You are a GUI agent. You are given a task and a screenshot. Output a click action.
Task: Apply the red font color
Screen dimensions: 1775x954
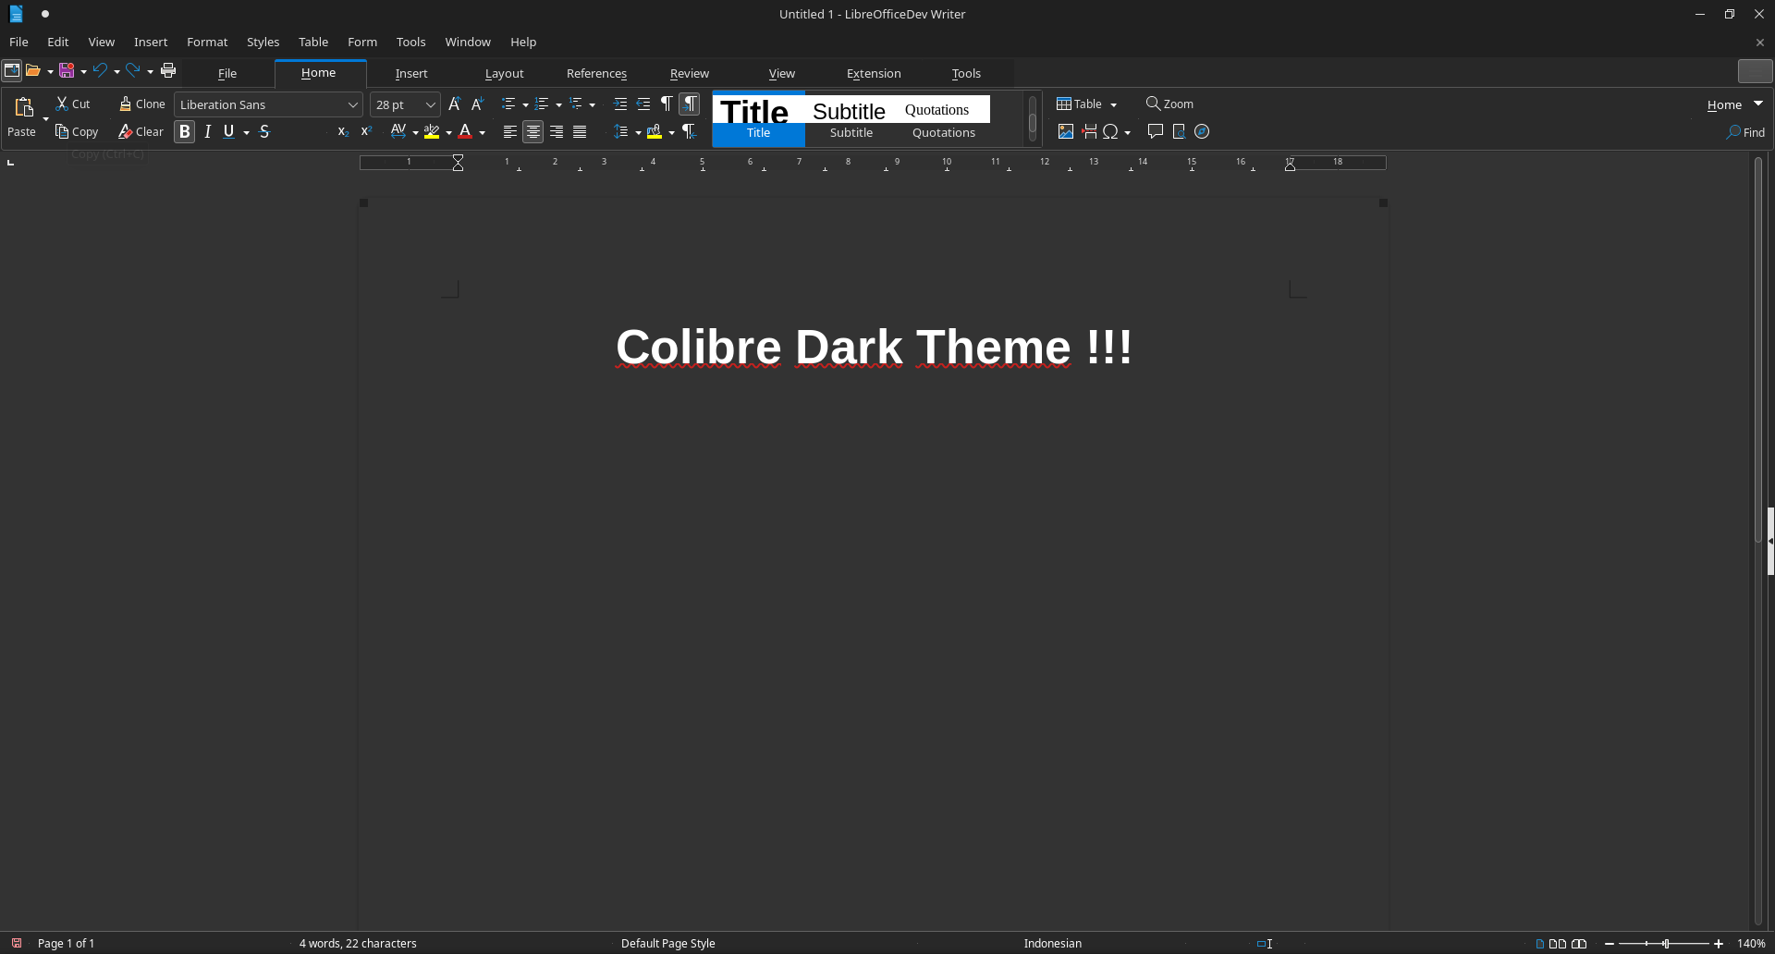(465, 132)
